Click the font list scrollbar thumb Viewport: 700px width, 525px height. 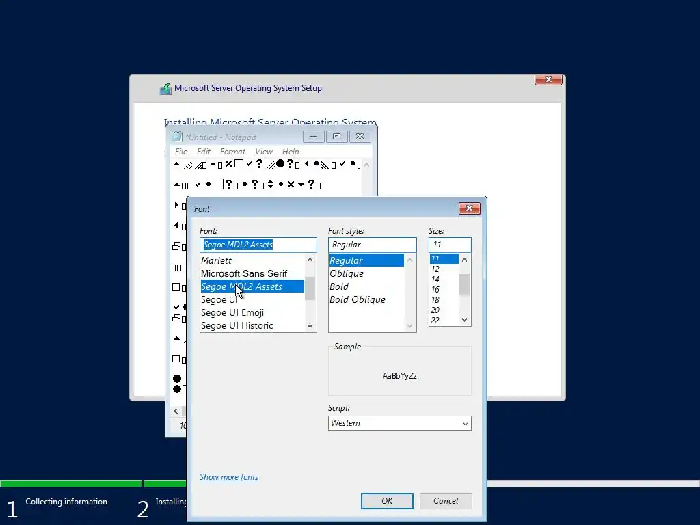[310, 288]
